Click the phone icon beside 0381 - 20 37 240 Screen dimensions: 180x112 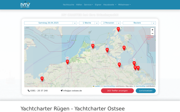point(29,90)
